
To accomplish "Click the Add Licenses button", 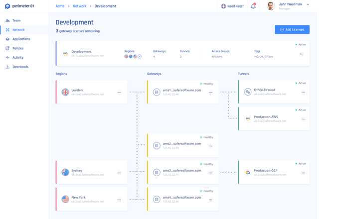I will (x=292, y=29).
